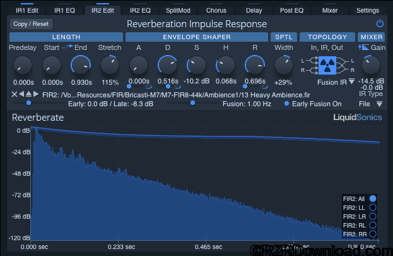This screenshot has width=393, height=256.
Task: Click the Gain knob in the Mixer section
Action: pyautogui.click(x=371, y=65)
